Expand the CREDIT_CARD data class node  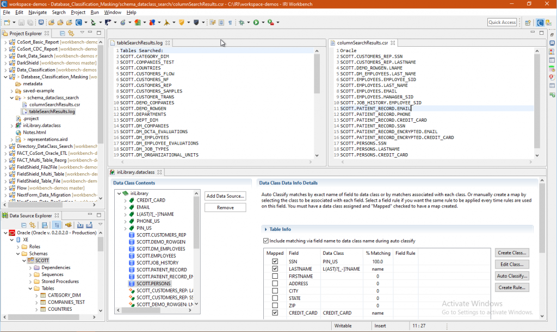pos(126,201)
